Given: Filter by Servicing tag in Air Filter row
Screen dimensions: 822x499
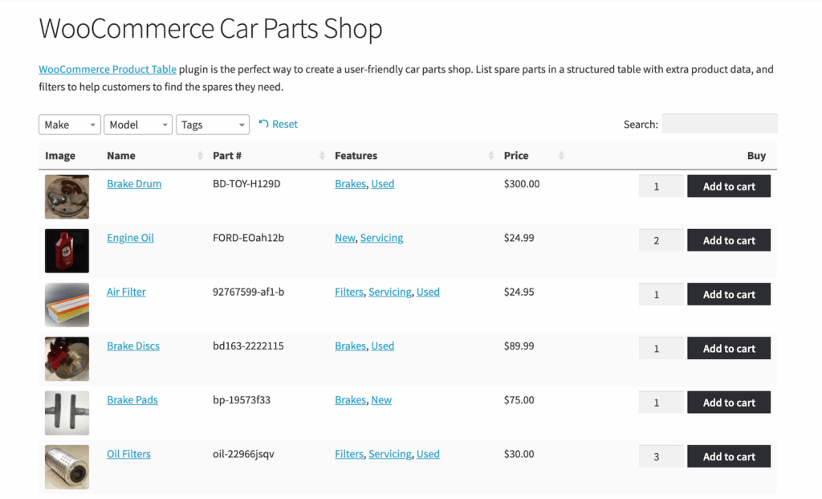Looking at the screenshot, I should click(390, 292).
